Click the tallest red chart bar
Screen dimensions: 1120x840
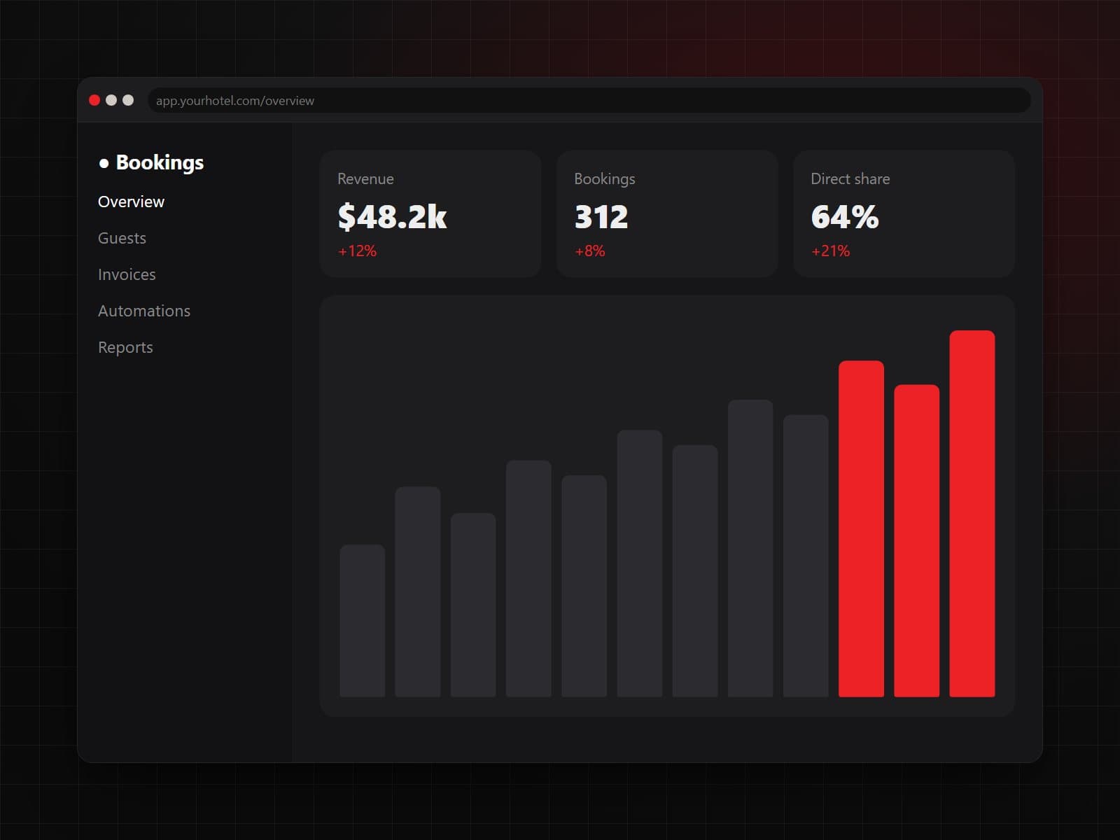[x=972, y=514]
